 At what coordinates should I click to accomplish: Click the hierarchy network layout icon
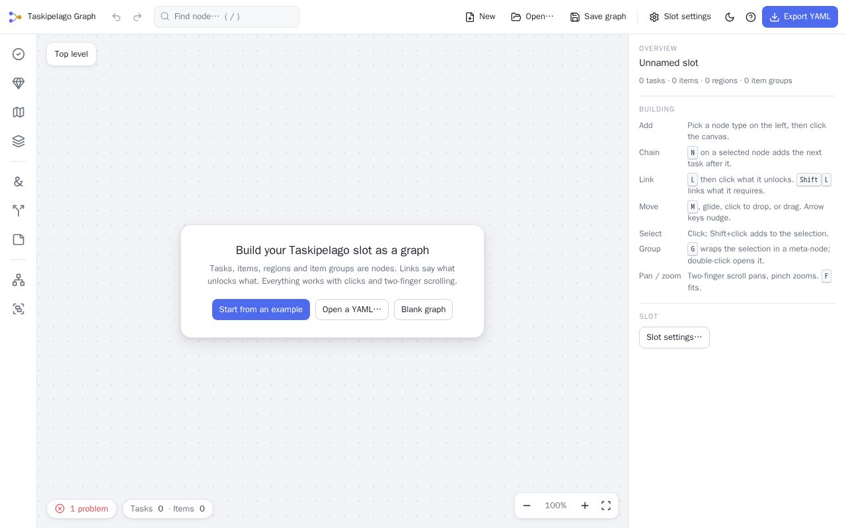19,280
